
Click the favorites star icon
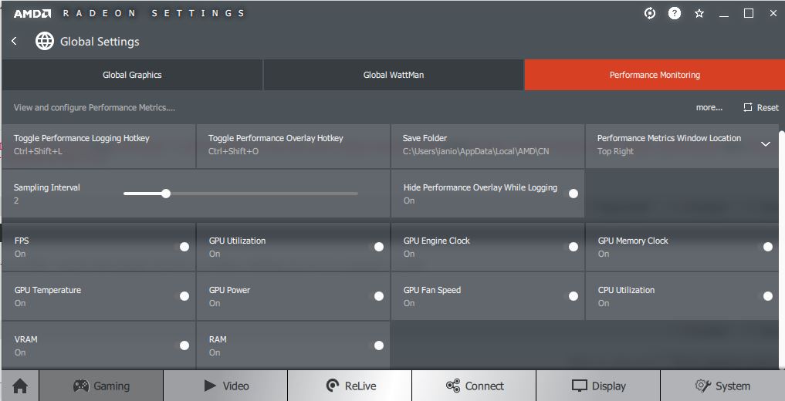699,13
